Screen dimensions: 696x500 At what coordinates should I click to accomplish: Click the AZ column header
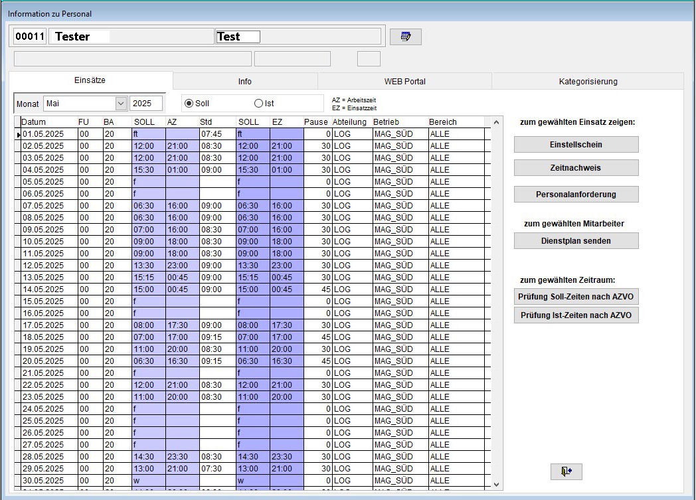pyautogui.click(x=182, y=122)
